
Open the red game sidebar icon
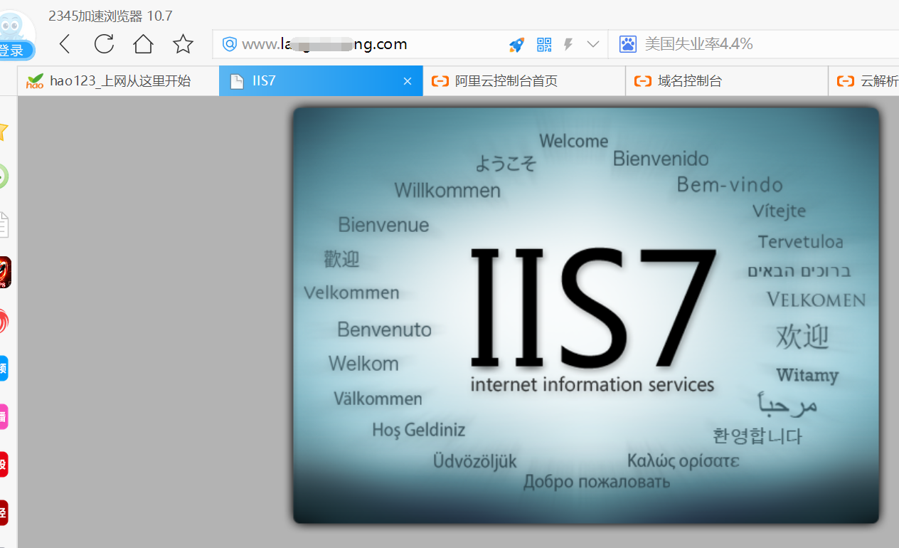(5, 273)
